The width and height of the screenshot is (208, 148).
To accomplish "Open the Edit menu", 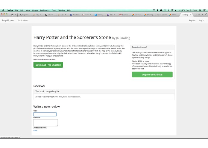I will pos(22,10).
